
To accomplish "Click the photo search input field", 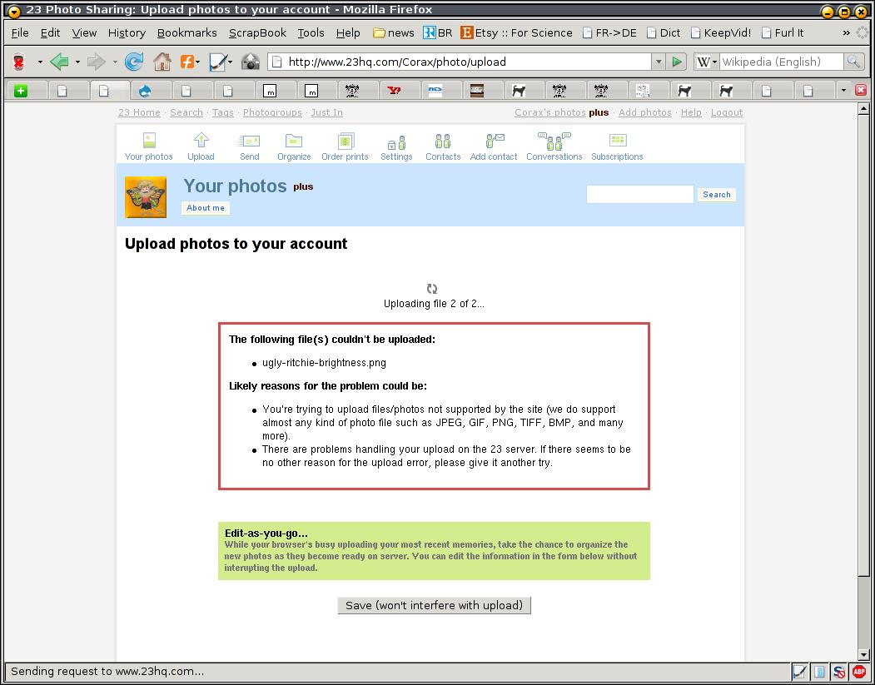I will tap(639, 194).
